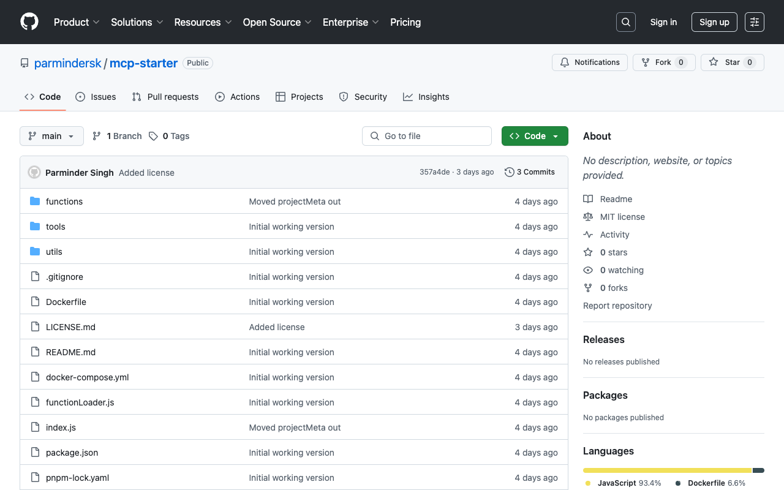Open search with the magnifier icon
Screen dimensions: 784x490
point(626,22)
